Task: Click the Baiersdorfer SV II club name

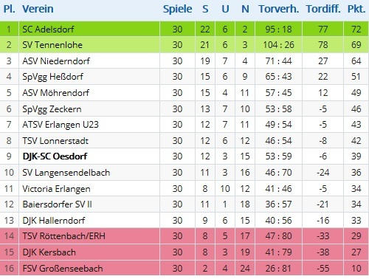Action: pos(57,204)
